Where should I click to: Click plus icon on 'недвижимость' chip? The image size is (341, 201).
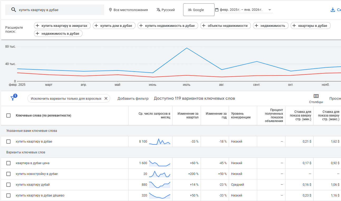point(256,26)
